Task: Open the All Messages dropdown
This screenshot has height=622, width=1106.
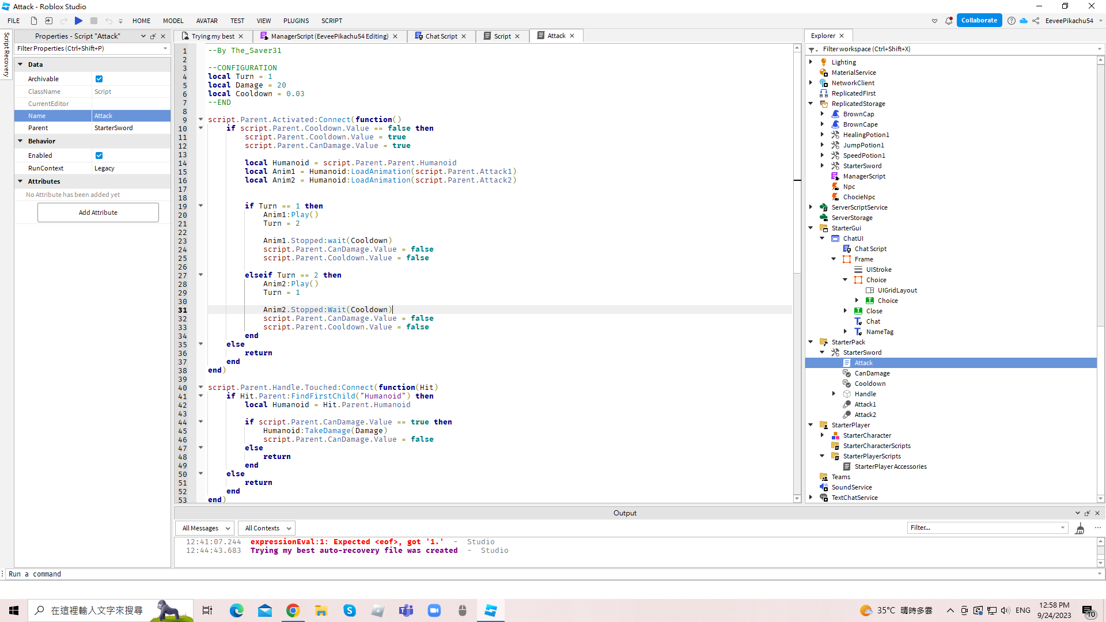Action: click(x=206, y=528)
